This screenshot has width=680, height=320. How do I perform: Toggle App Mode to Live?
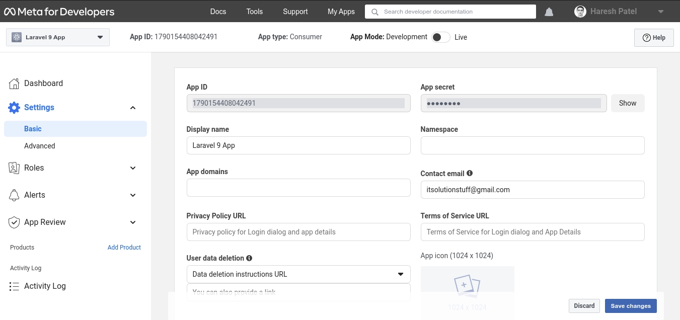click(x=440, y=37)
